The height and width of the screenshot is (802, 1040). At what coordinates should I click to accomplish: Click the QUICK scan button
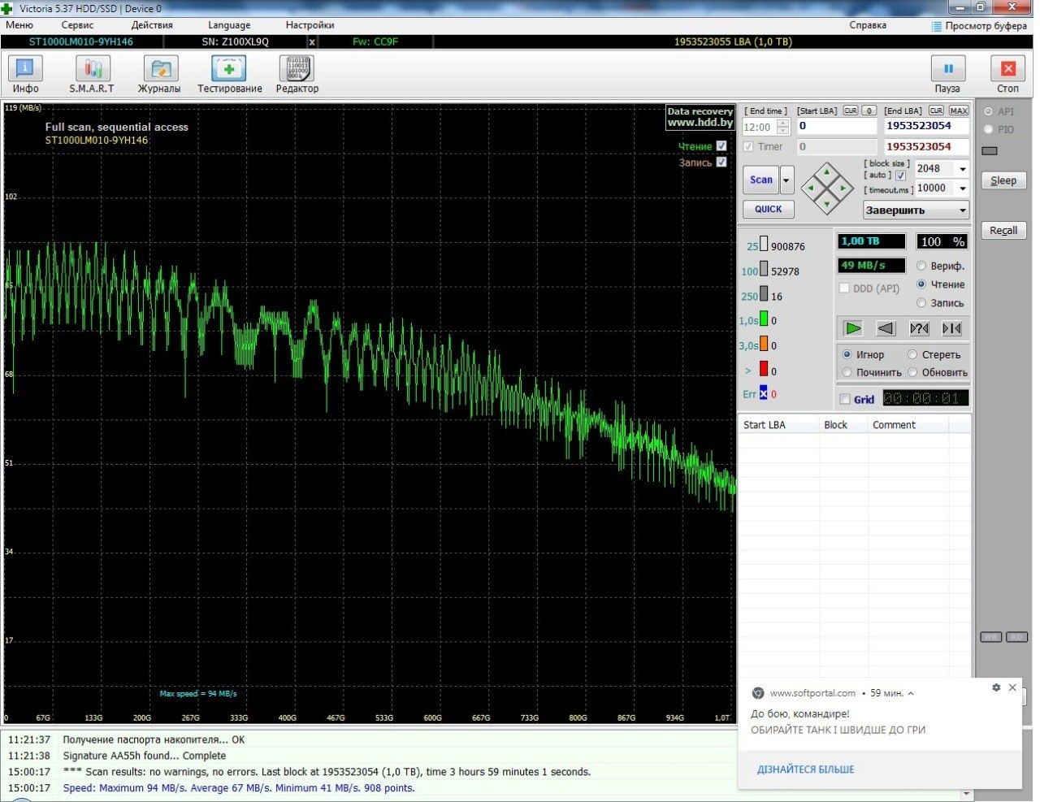click(x=768, y=209)
